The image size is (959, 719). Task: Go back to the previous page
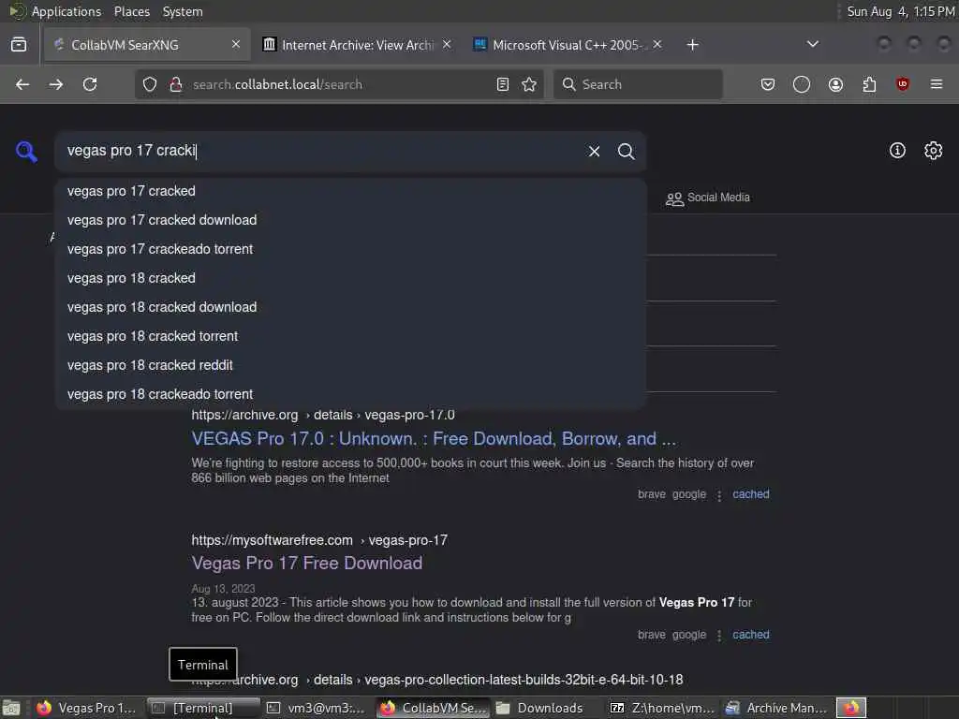[x=22, y=84]
